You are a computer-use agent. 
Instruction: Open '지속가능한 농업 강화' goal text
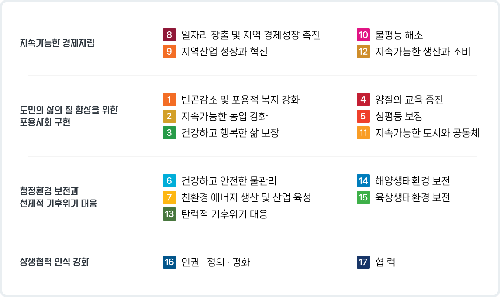point(224,116)
